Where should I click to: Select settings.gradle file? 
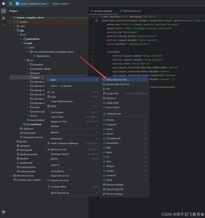(26, 171)
